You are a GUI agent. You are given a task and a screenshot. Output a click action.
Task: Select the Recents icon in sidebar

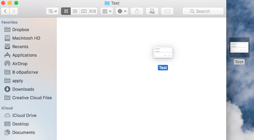click(7, 47)
